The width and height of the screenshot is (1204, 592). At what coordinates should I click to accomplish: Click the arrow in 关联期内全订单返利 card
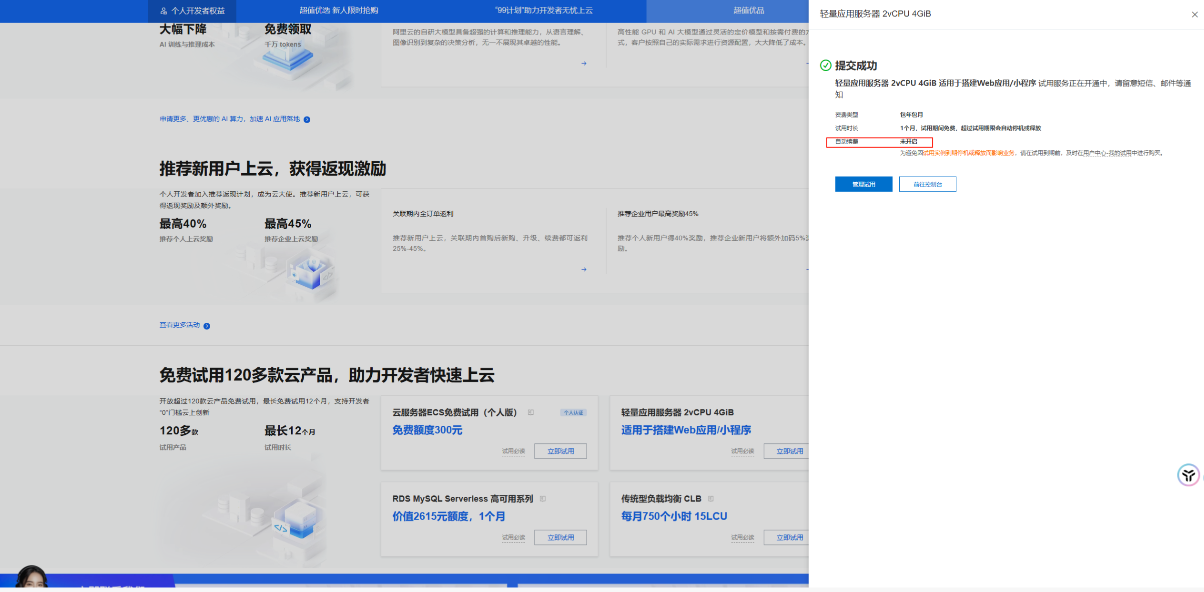(583, 269)
